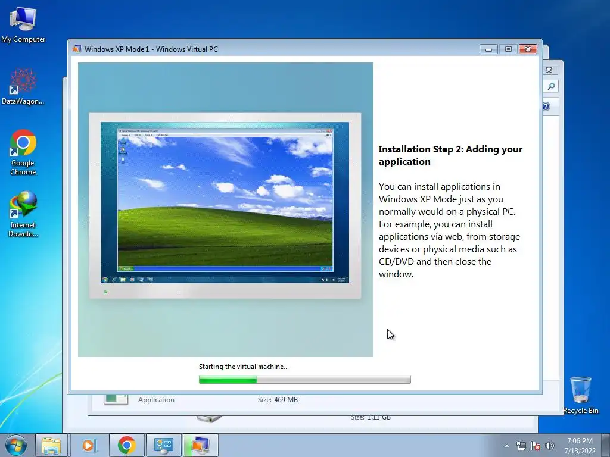610x457 pixels.
Task: Launch Google Chrome from desktop shortcut
Action: 23,152
